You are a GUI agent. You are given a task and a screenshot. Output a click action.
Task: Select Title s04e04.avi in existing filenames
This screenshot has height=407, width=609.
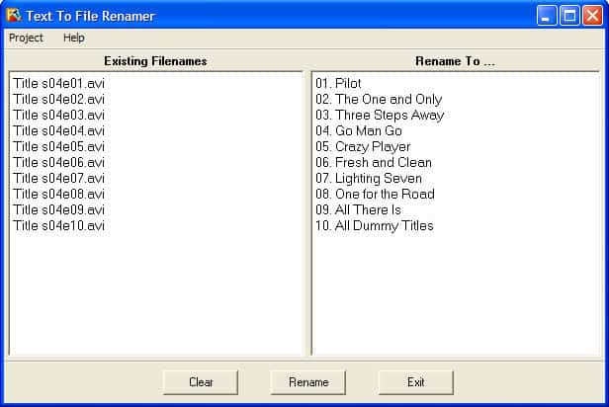(58, 130)
